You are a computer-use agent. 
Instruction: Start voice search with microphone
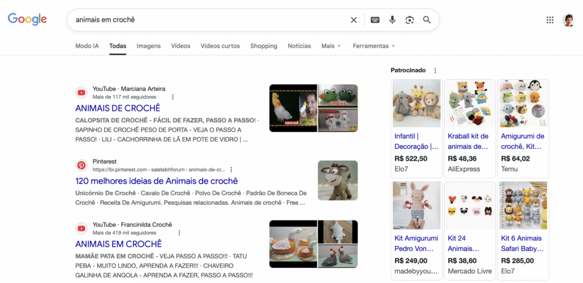click(392, 20)
